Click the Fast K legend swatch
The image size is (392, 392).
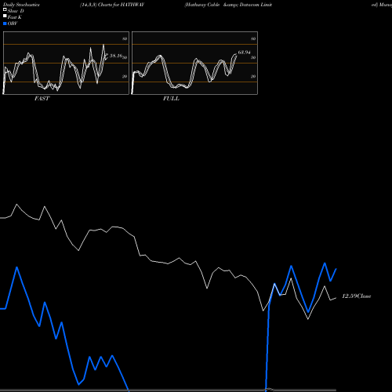pyautogui.click(x=5, y=16)
